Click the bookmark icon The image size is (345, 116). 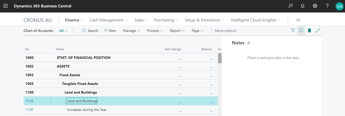[309, 31]
